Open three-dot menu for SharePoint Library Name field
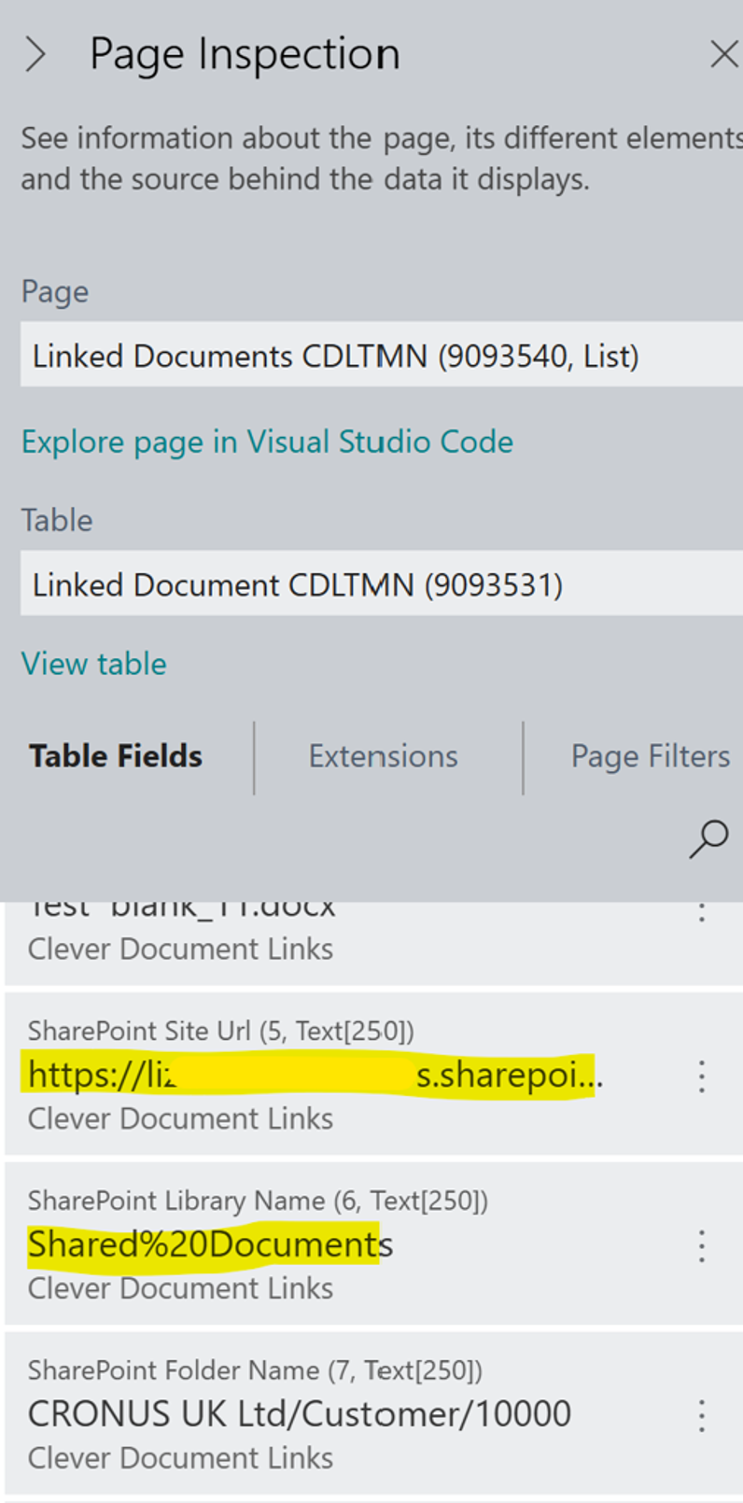743x1503 pixels. (x=702, y=1246)
